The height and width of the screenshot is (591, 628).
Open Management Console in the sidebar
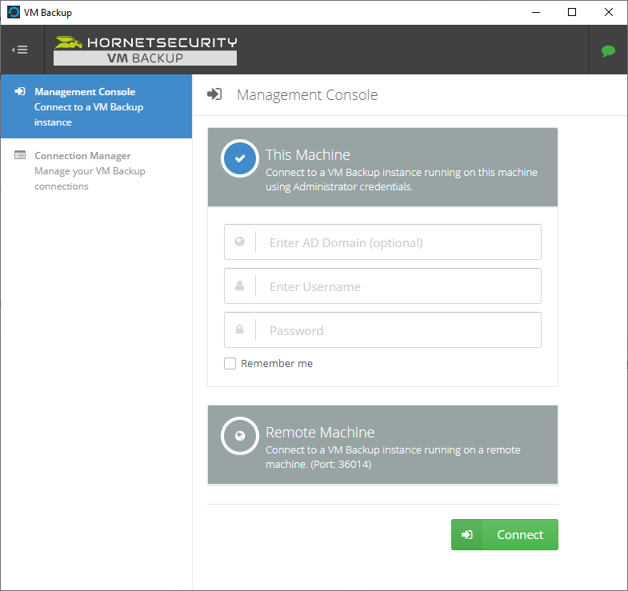(x=96, y=106)
